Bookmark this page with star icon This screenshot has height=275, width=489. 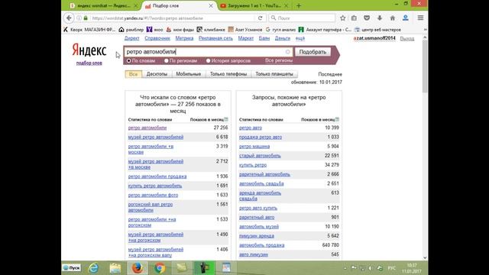click(342, 18)
